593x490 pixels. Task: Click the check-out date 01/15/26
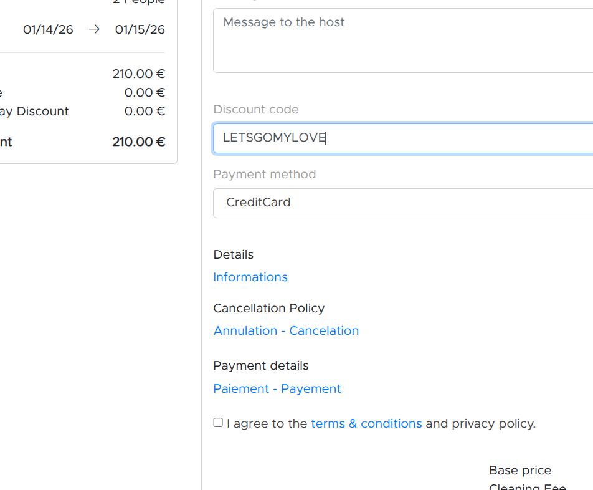pyautogui.click(x=140, y=29)
